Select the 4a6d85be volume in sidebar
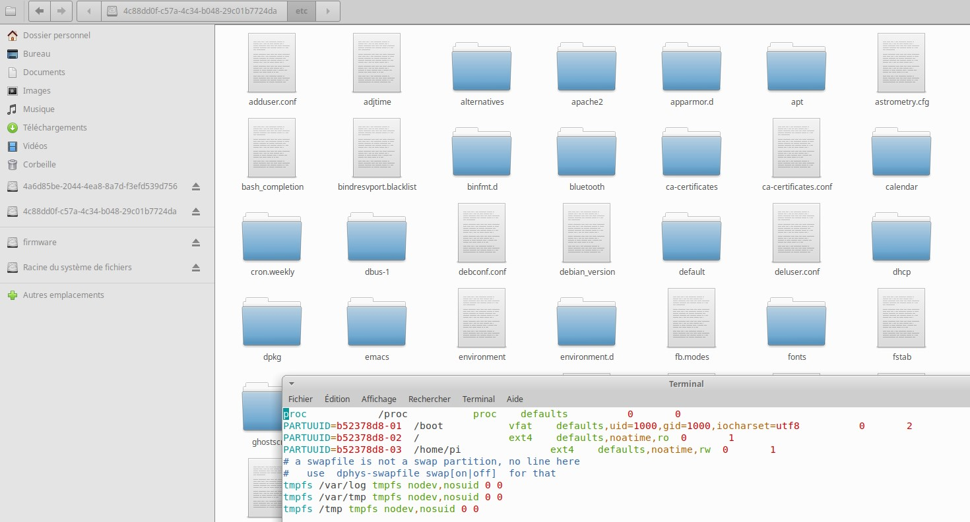Screen dimensions: 970x522 click(100, 187)
